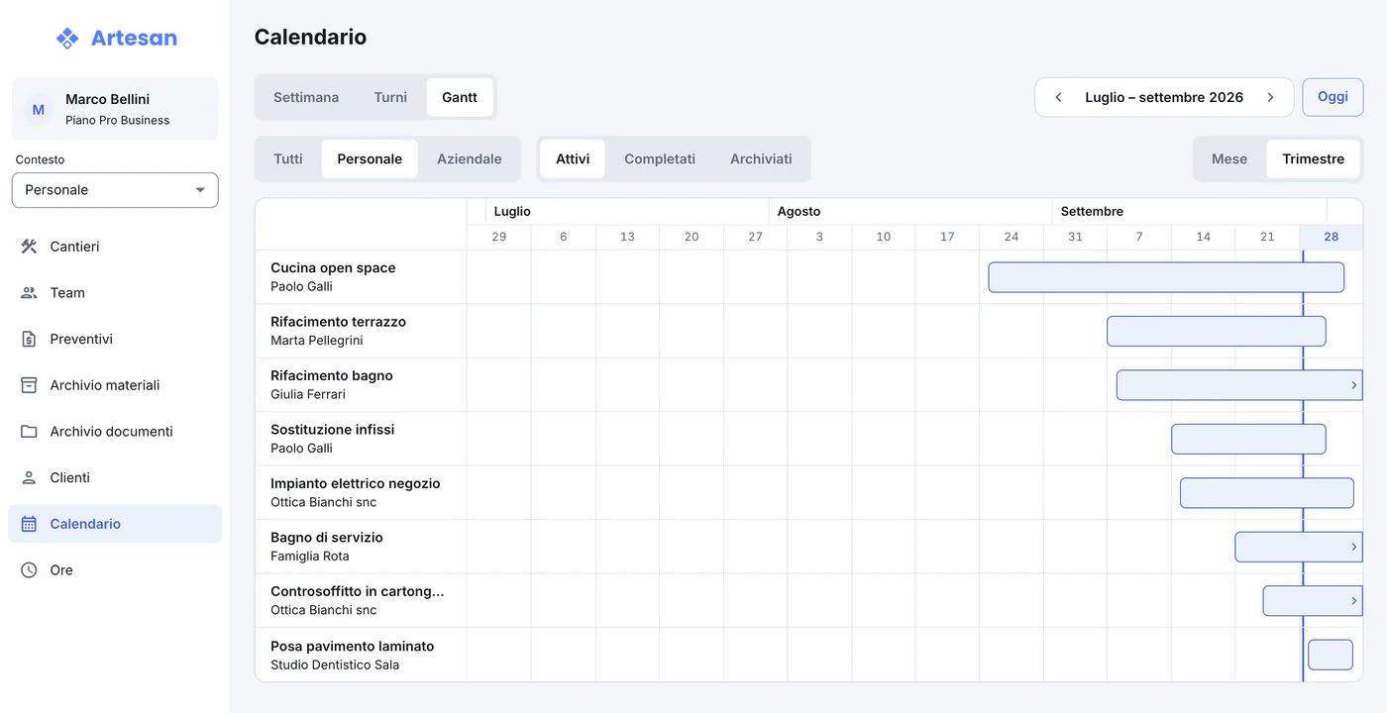Click the Archivio documenti folder icon
The image size is (1387, 713).
tap(29, 432)
